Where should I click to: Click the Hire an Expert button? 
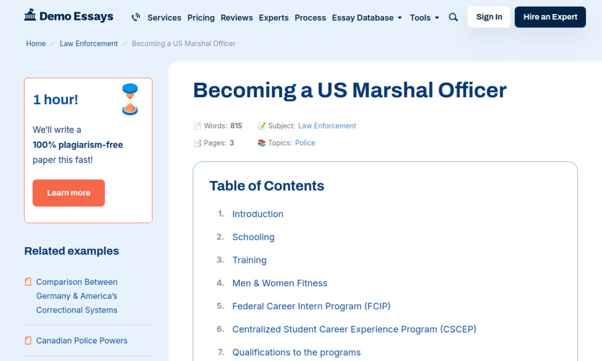550,17
